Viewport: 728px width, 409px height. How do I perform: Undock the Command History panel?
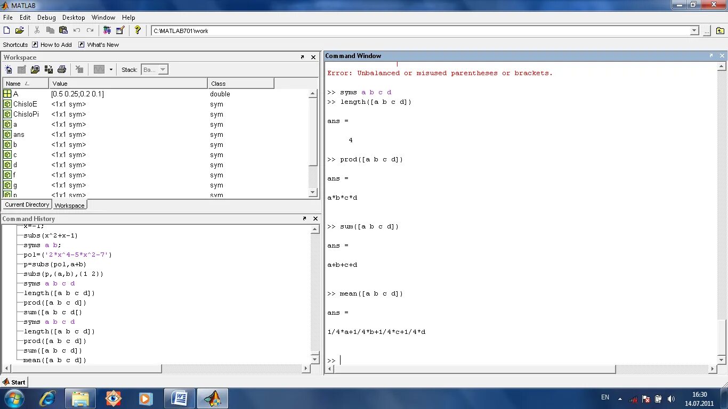tap(305, 218)
